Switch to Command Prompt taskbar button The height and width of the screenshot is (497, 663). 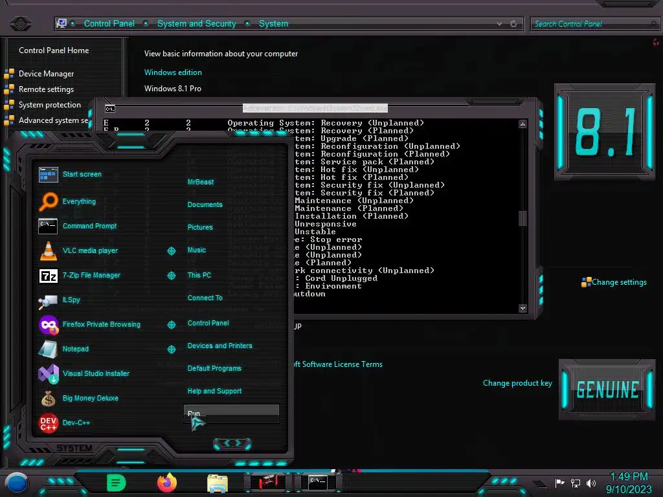click(x=318, y=482)
